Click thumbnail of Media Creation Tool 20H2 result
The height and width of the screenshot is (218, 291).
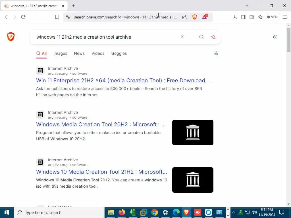(193, 133)
